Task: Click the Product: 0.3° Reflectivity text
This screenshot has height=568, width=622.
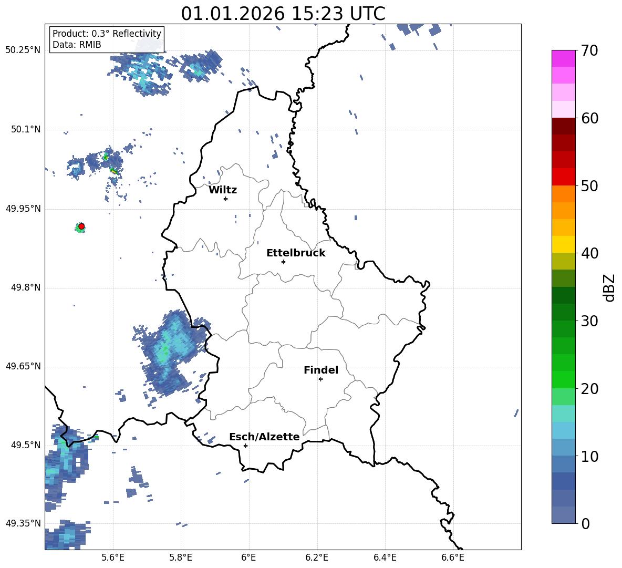Action: [x=107, y=33]
